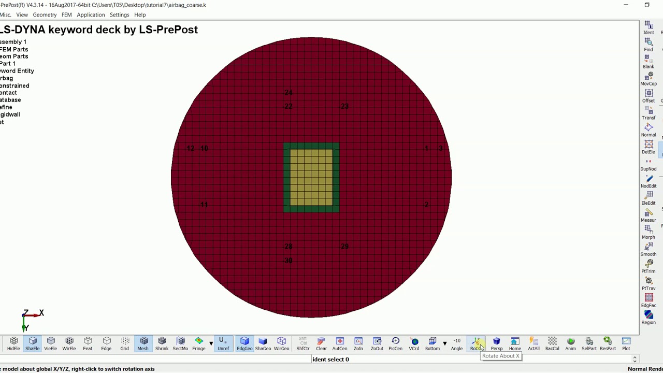Viewport: 663px width, 373px height.
Task: Open the Settings menu
Action: 119,15
